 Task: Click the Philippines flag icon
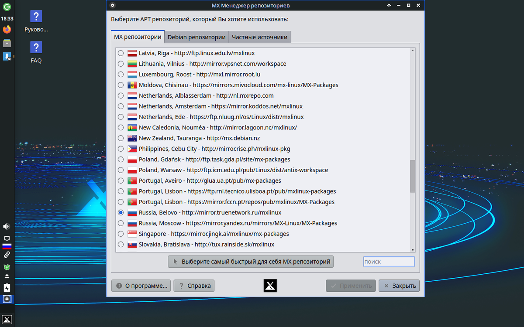coord(132,149)
